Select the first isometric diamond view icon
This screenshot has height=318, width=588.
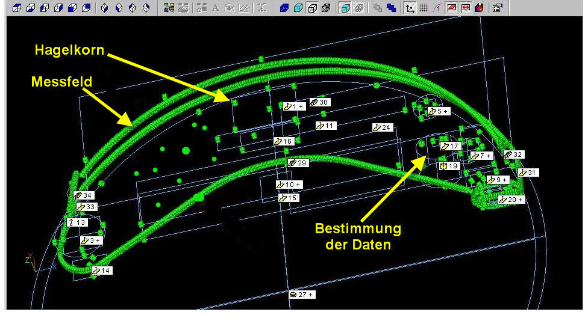click(105, 8)
